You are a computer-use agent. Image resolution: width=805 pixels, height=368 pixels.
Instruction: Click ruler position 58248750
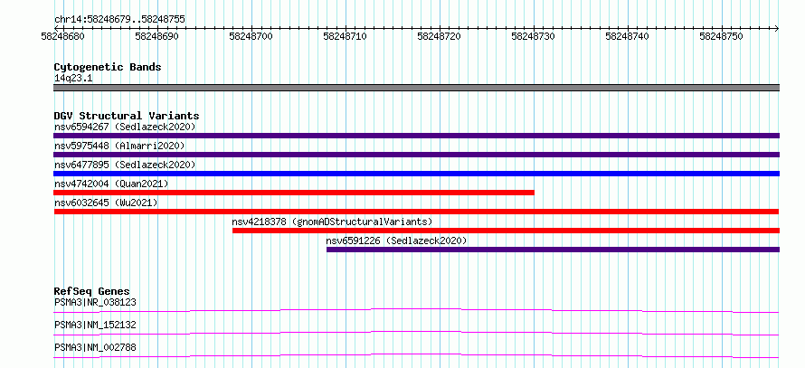coord(723,36)
